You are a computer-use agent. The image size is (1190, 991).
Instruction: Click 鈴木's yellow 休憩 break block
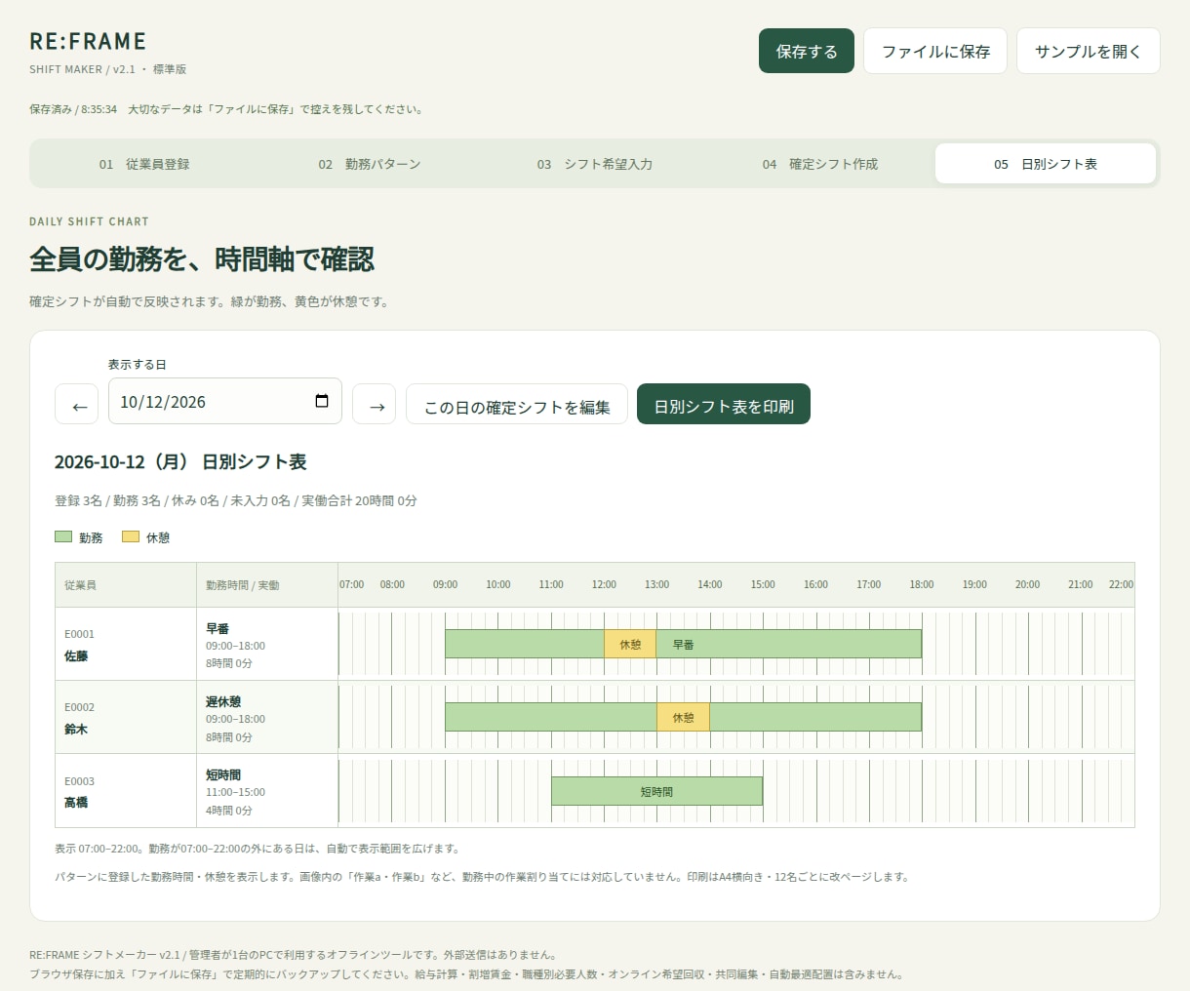(x=683, y=717)
